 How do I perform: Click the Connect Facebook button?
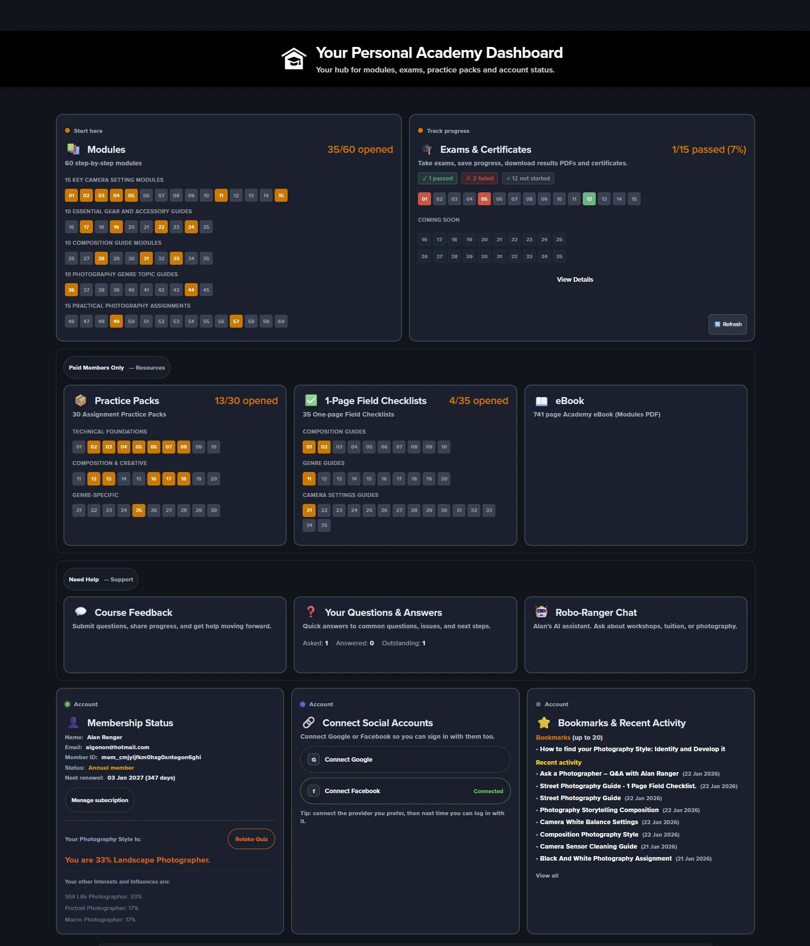coord(405,791)
